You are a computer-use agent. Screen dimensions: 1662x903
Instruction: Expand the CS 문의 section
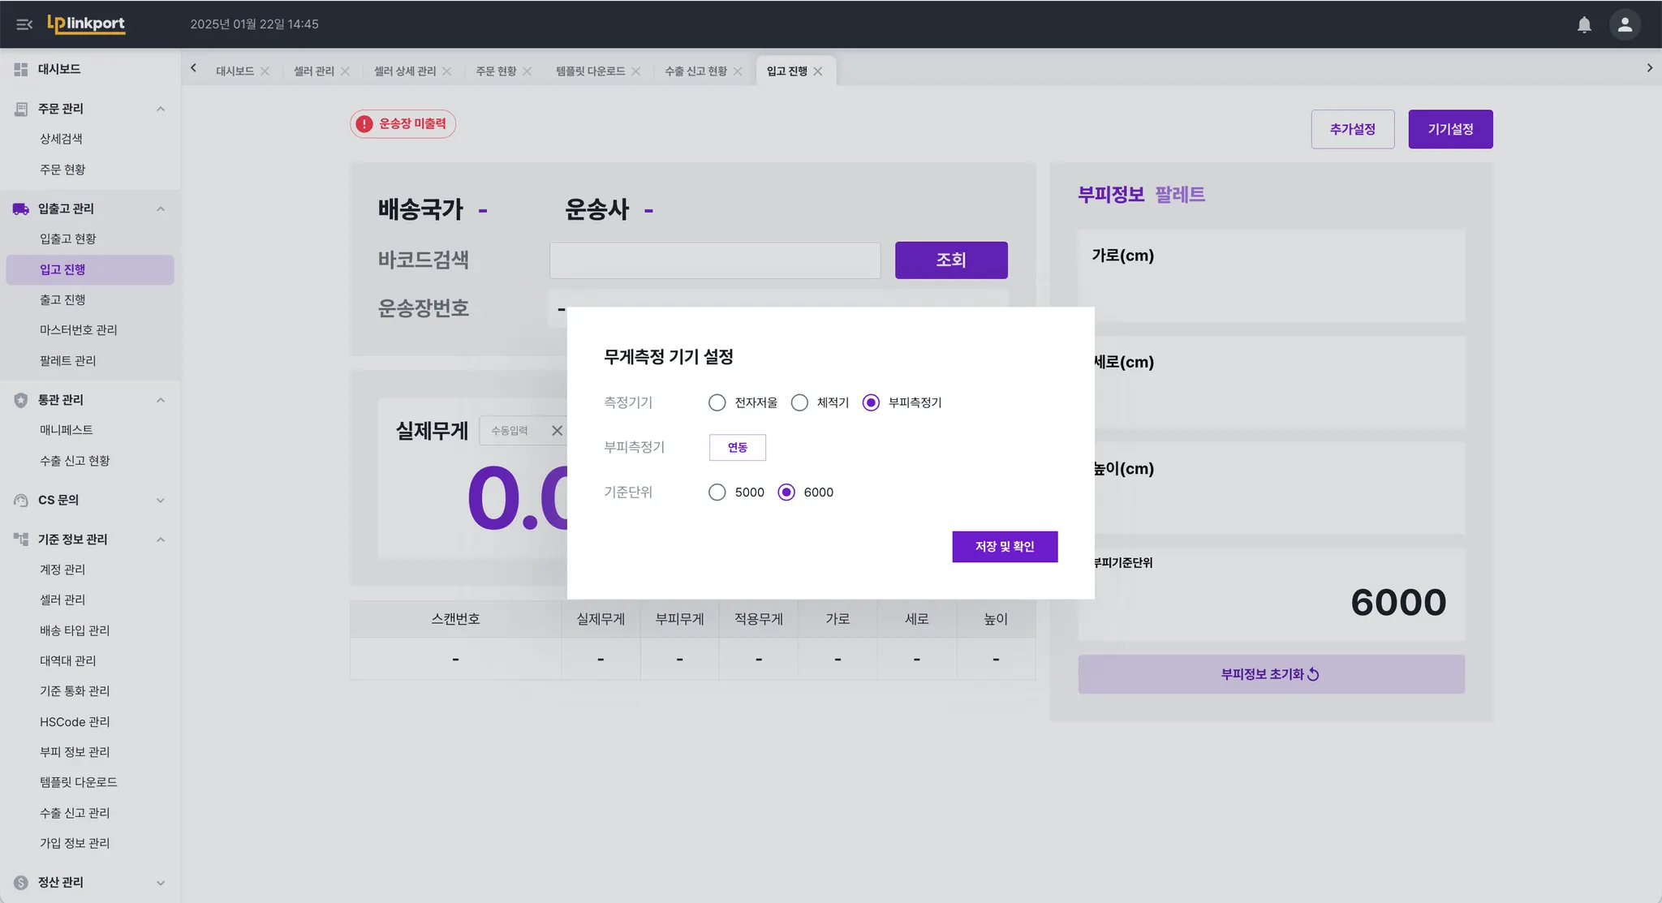click(161, 501)
